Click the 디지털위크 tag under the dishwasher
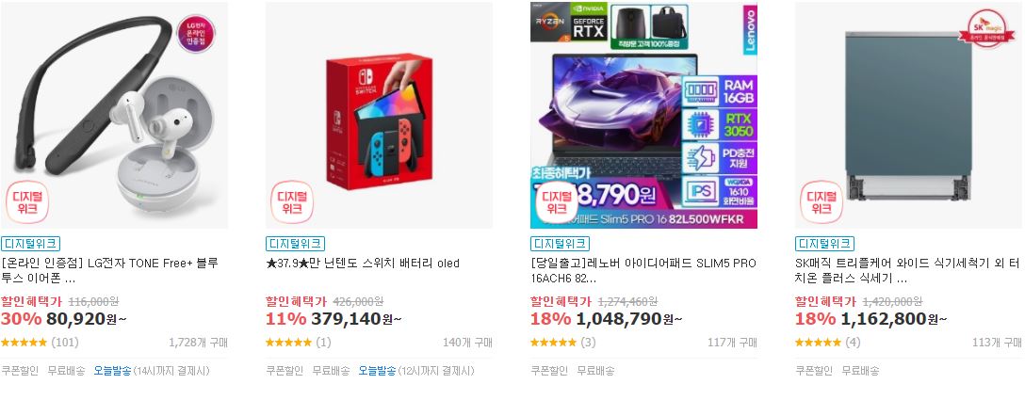This screenshot has height=400, width=1025. point(825,244)
